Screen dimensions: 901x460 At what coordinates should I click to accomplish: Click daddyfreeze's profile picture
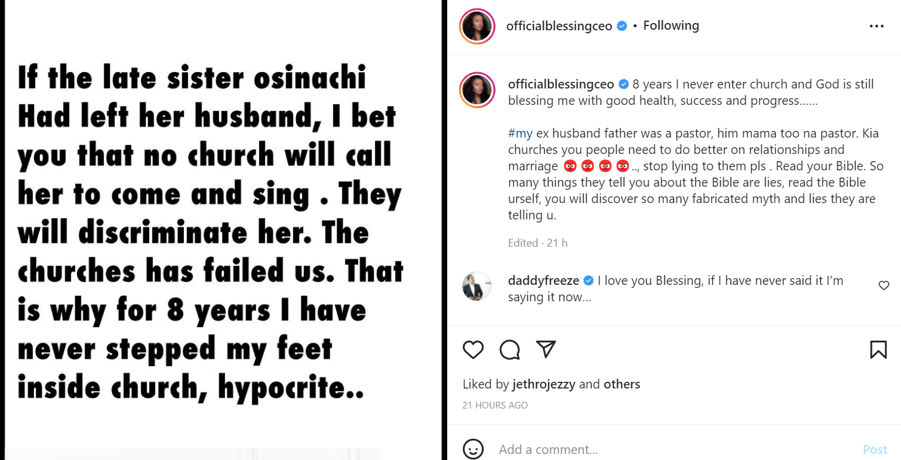(x=477, y=286)
